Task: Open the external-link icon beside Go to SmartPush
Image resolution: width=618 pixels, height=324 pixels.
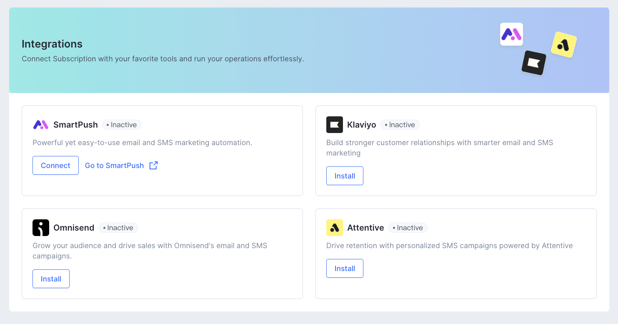Action: [x=154, y=166]
